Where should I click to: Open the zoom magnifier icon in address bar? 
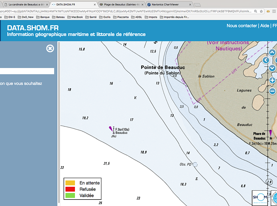pos(255,11)
